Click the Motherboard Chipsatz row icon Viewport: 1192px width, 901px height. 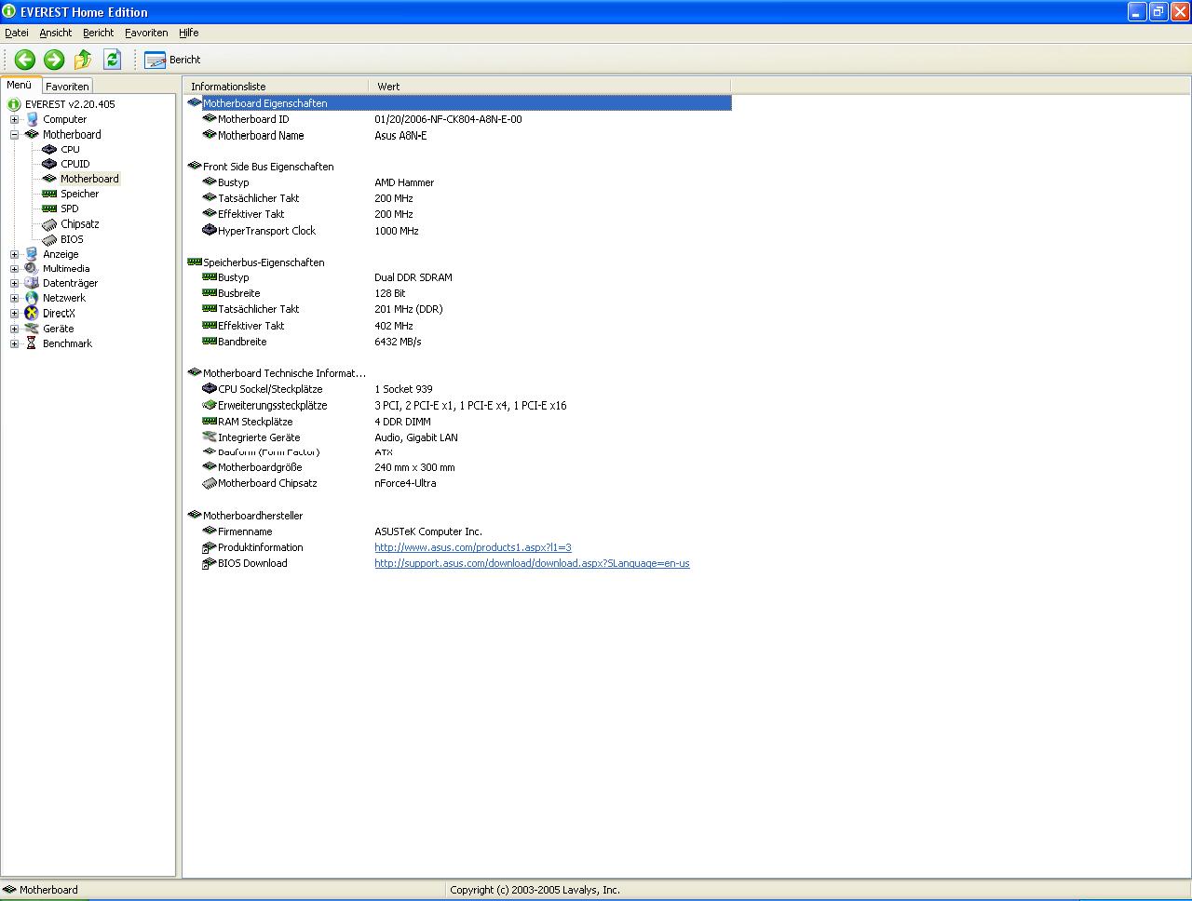pos(210,483)
